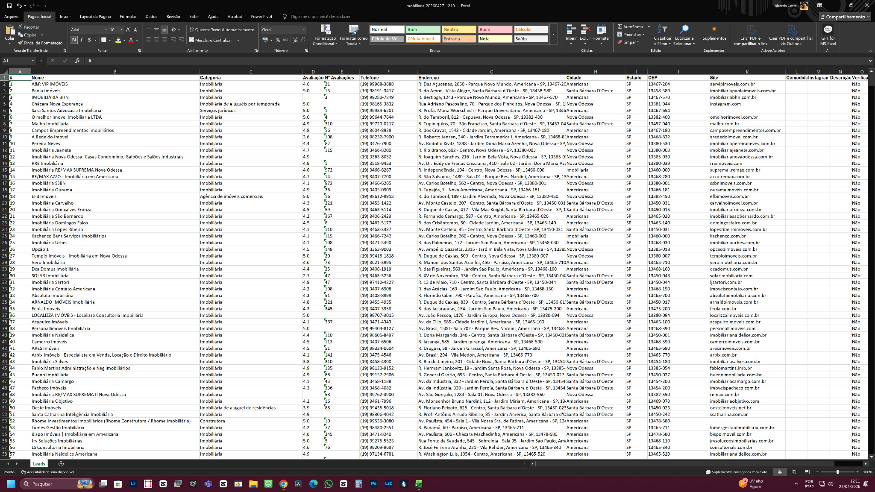Image resolution: width=875 pixels, height=492 pixels.
Task: Apply the Bom cell style
Action: point(423,29)
